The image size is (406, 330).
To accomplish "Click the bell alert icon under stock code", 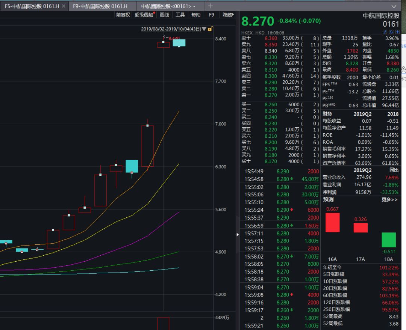I will point(391,33).
